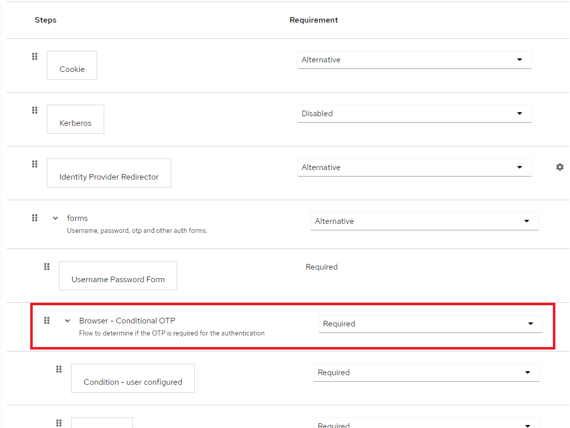570x428 pixels.
Task: Open Condition - user configured requirement dropdown
Action: 426,372
